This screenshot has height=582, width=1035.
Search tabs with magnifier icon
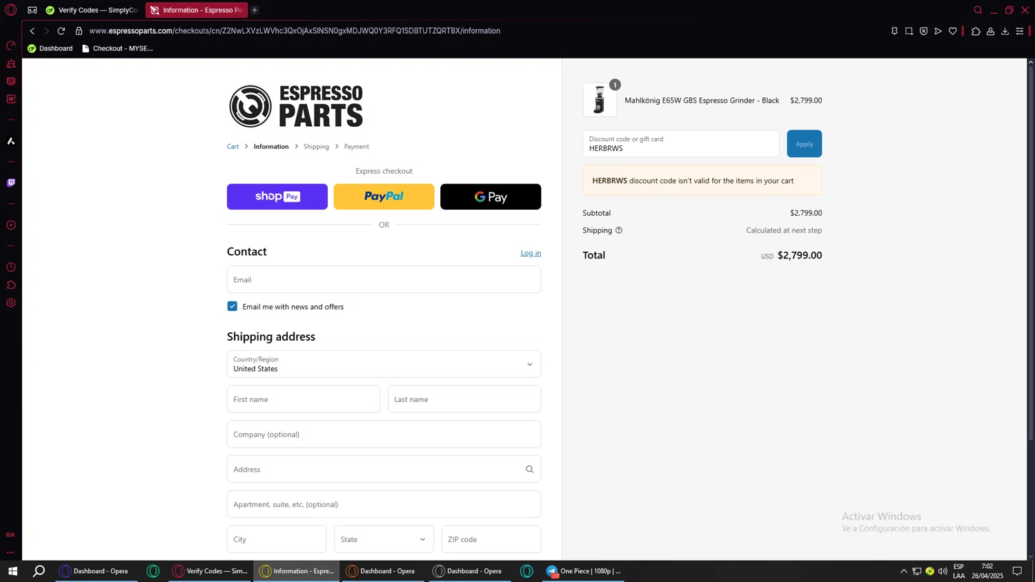pyautogui.click(x=978, y=10)
